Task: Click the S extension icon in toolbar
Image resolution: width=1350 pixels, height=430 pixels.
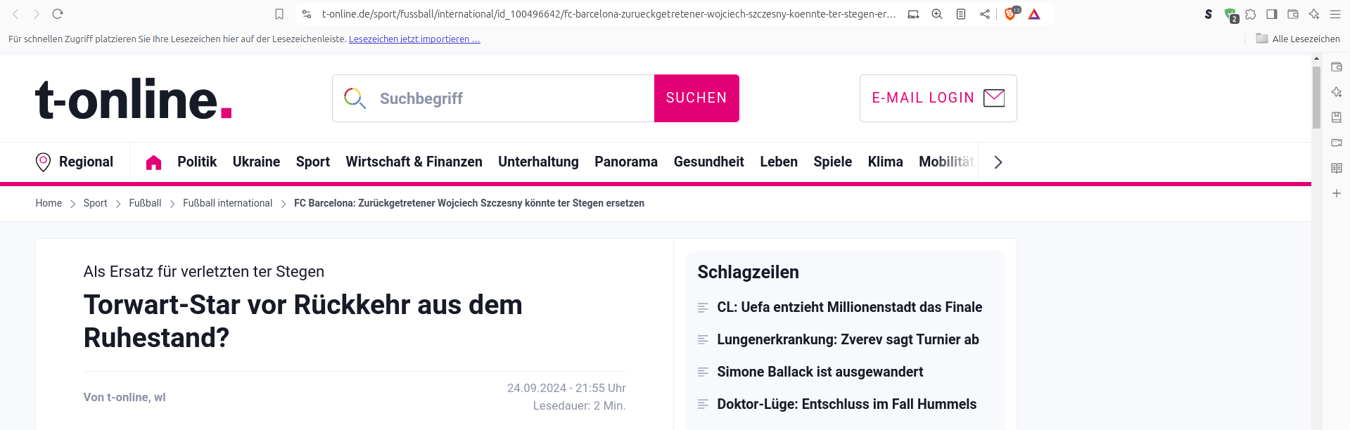Action: (x=1209, y=14)
